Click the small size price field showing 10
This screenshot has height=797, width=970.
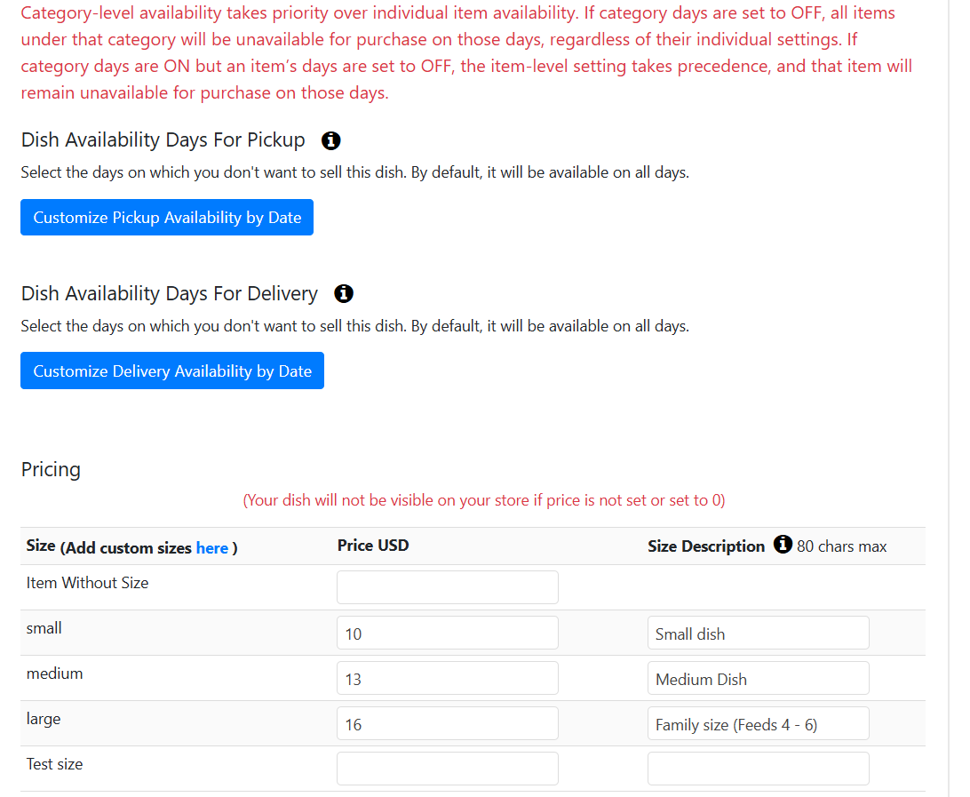click(448, 633)
